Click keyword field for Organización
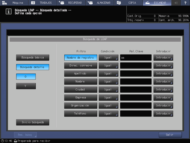The height and width of the screenshot is (143, 190). point(136,105)
